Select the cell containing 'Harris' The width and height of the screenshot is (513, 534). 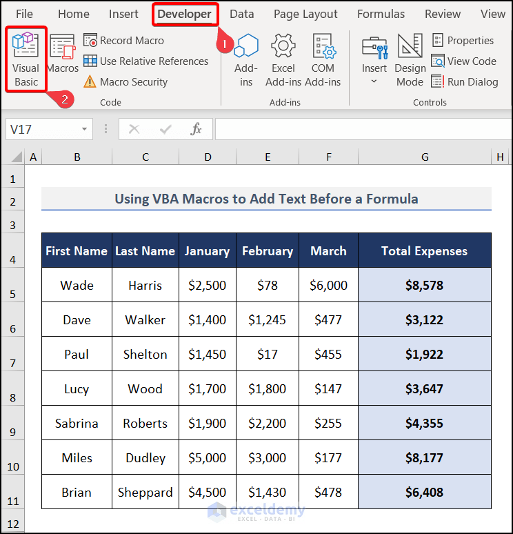[145, 285]
